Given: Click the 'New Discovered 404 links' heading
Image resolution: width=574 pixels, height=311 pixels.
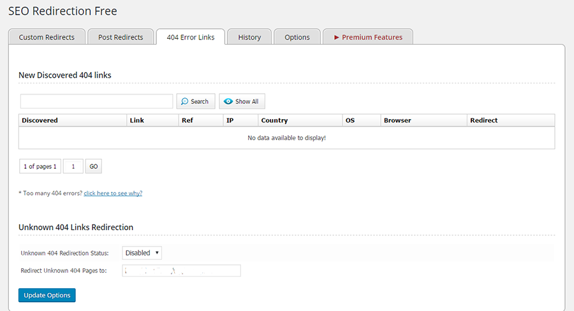Looking at the screenshot, I should click(x=65, y=75).
